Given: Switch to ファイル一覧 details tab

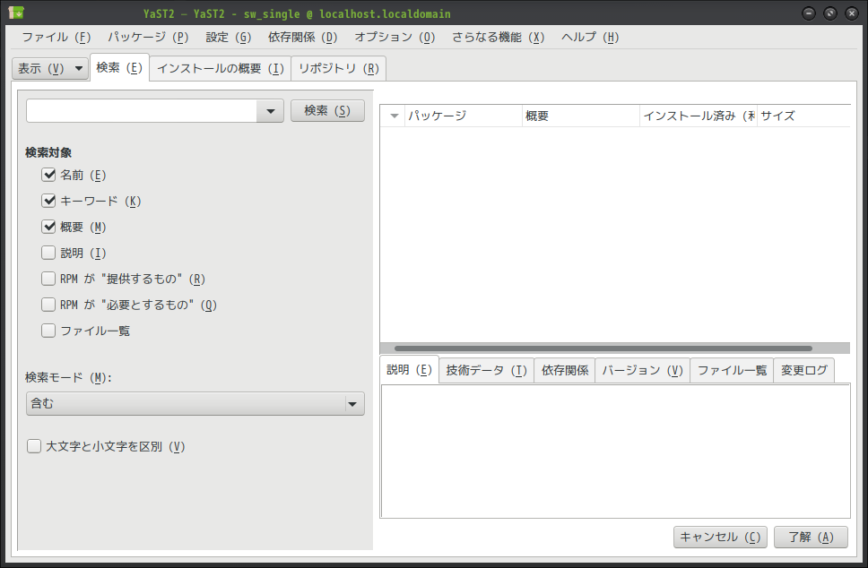Looking at the screenshot, I should tap(732, 371).
